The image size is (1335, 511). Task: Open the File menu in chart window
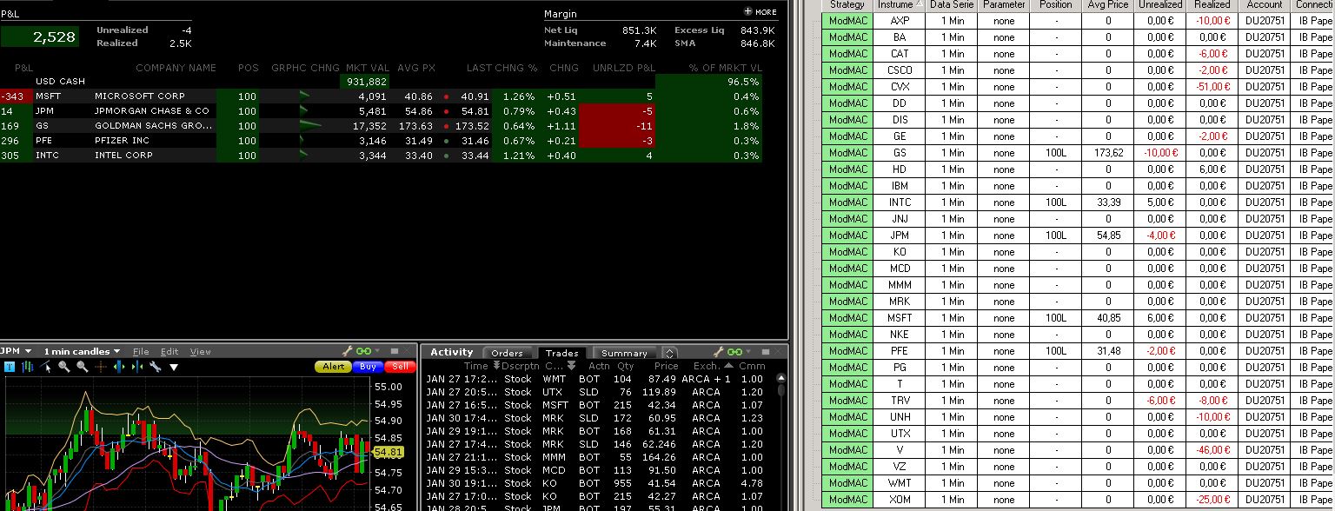pos(141,351)
